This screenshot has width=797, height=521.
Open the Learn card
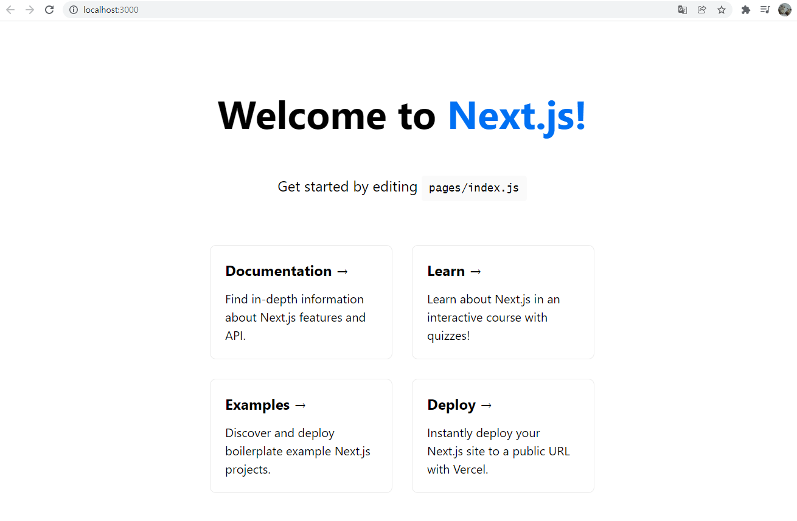click(x=503, y=302)
